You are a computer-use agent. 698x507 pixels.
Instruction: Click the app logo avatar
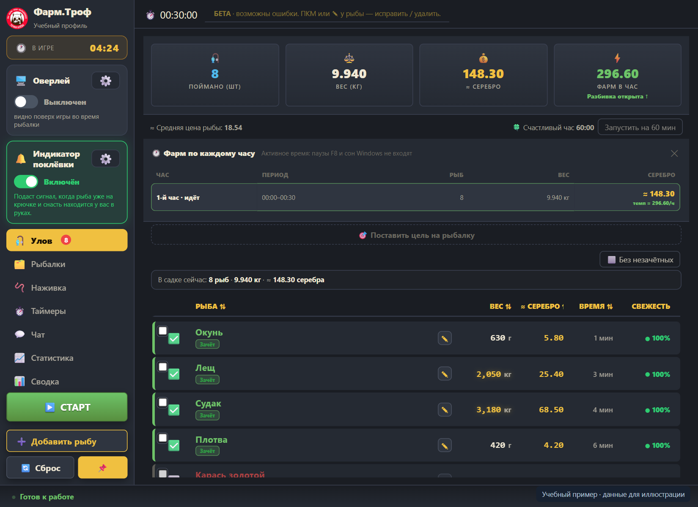[x=17, y=18]
